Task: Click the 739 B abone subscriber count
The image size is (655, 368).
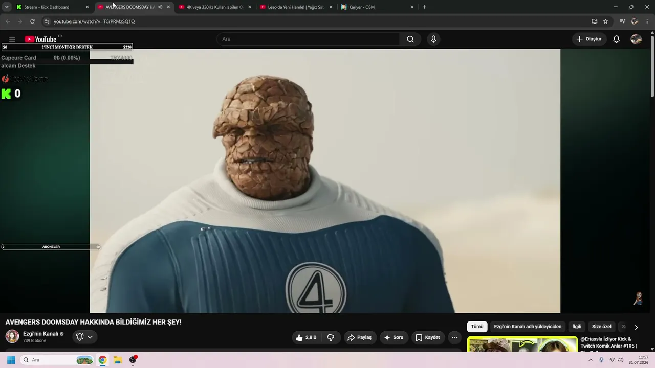Action: (34, 341)
